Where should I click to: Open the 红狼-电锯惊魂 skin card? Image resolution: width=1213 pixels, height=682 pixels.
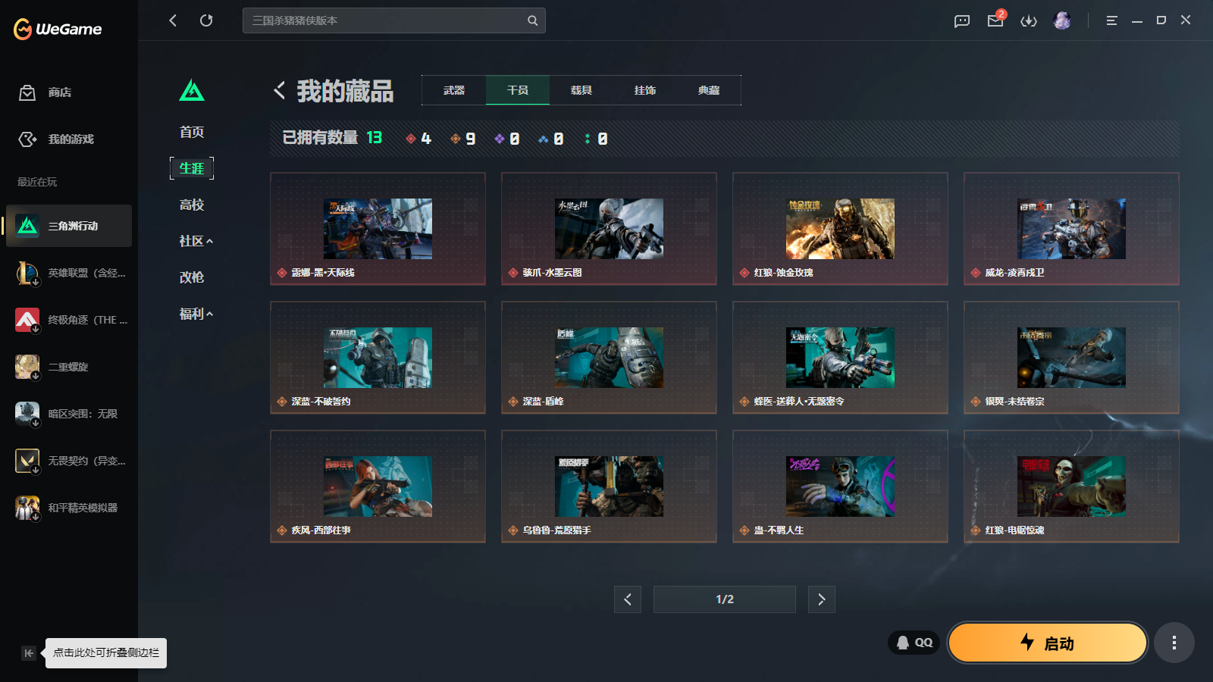(x=1071, y=486)
